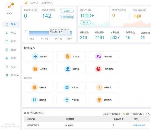This screenshot has height=130, width=151.
Task: Click the orange folder icon for 上传课件
Action: (x=35, y=69)
